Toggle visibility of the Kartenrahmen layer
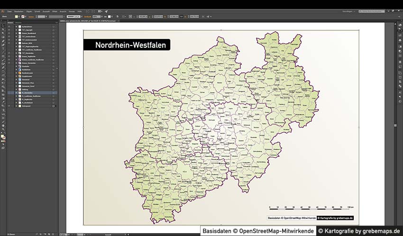Screen dimensions: 403x236 [9, 26]
